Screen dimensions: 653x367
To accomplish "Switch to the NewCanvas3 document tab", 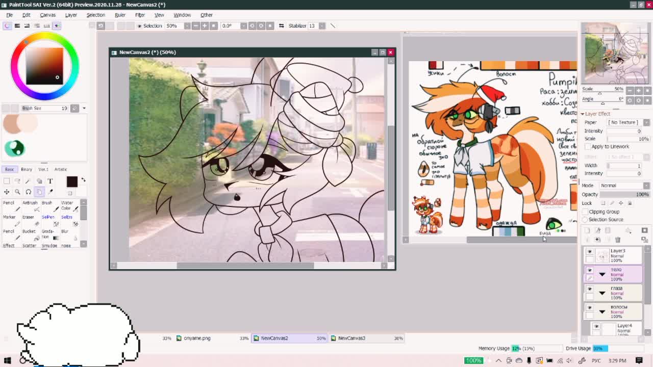I will point(367,338).
